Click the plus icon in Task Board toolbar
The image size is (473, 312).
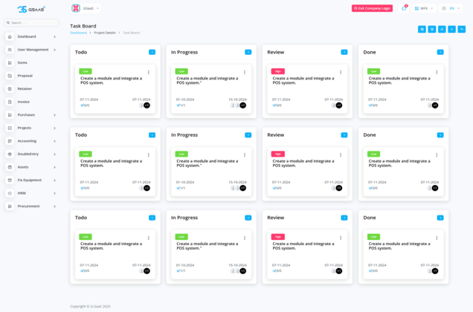tap(451, 29)
